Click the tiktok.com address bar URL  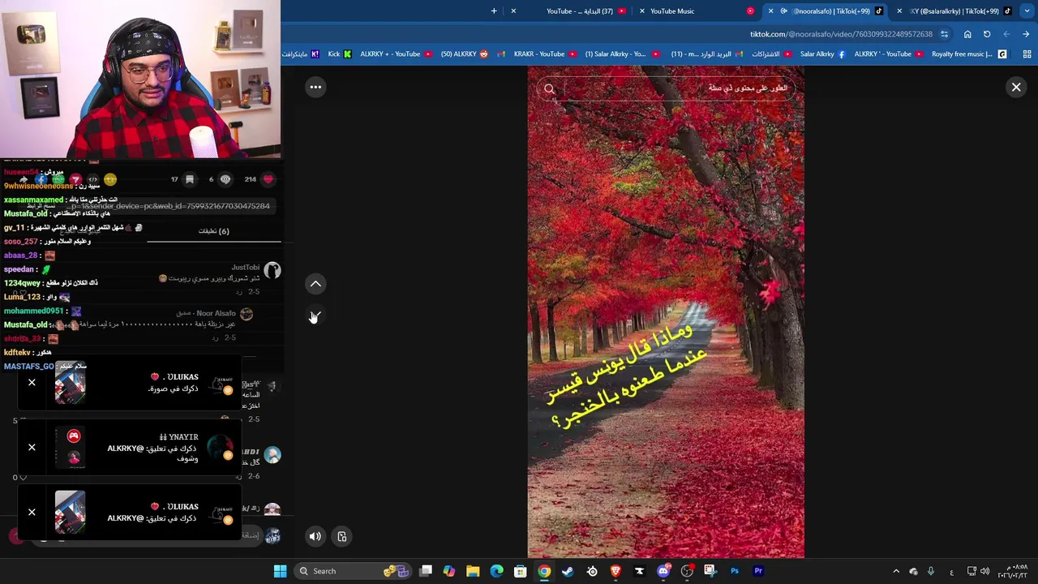[x=841, y=34]
